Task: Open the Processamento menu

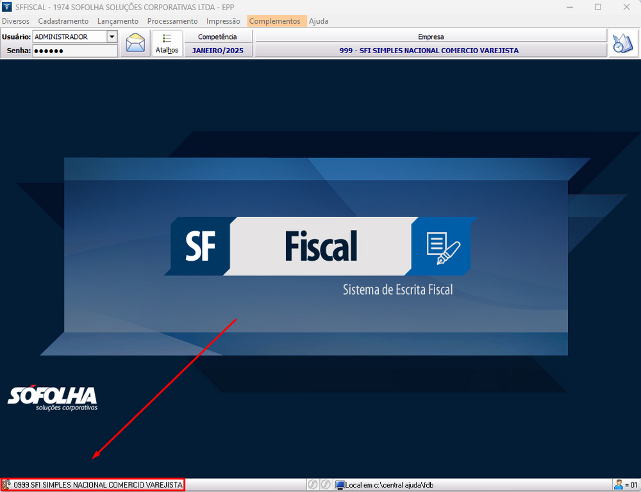Action: point(172,21)
